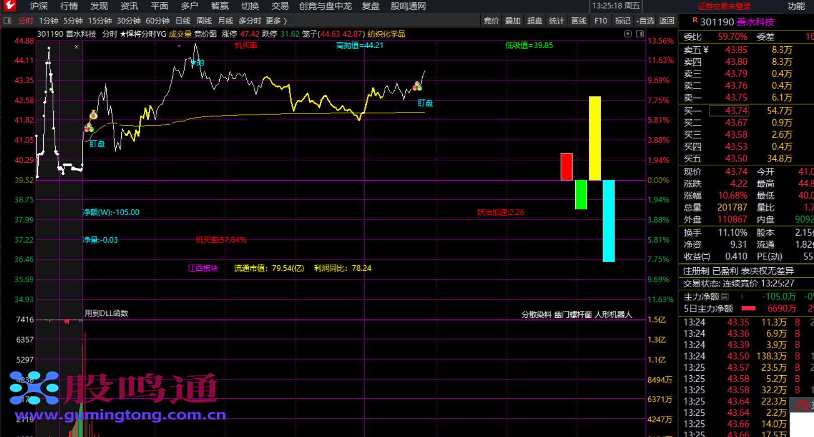Click the money bag marker on chart
The width and height of the screenshot is (814, 437).
93,115
